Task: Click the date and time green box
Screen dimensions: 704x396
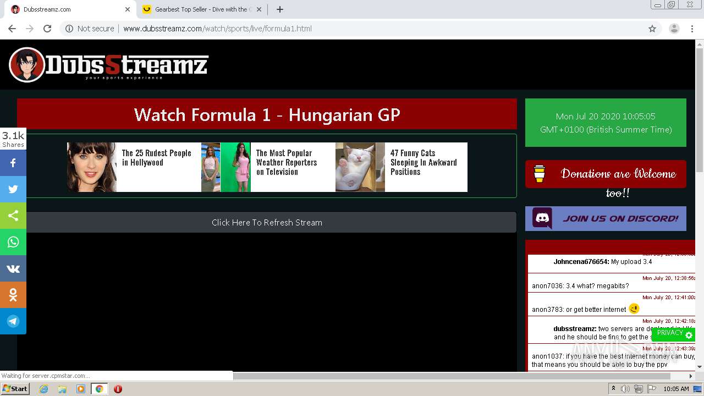Action: pos(606,123)
